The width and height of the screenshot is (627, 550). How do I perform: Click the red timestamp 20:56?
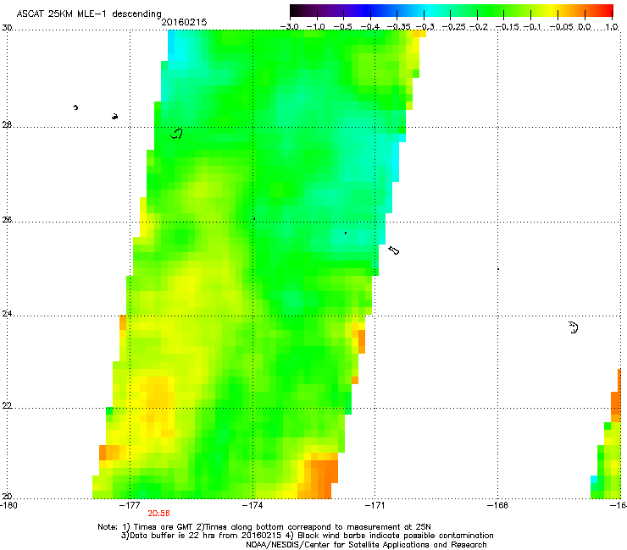pos(158,514)
